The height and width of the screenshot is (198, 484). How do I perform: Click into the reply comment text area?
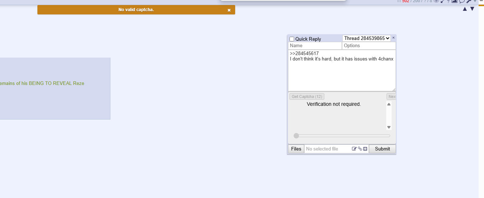pos(342,71)
